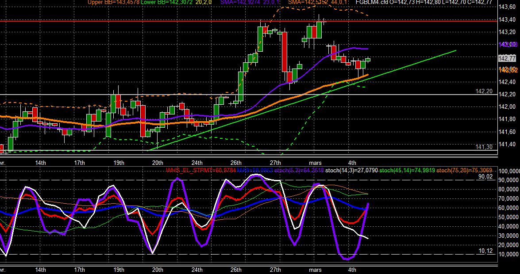Click the last green candlestick of the chart
520x274 pixels.
pyautogui.click(x=368, y=60)
